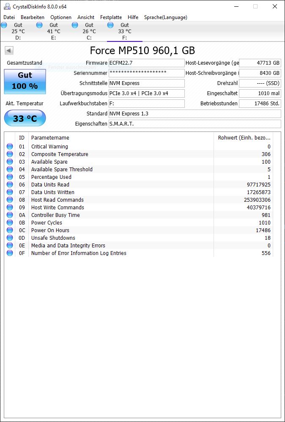
Task: Click the Standard field NVM Express 1.3
Action: [195, 114]
